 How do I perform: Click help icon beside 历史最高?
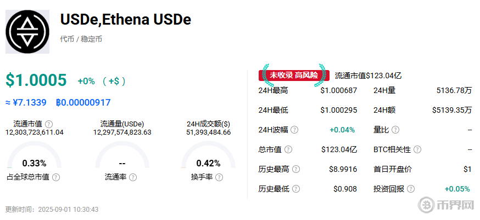296,169
